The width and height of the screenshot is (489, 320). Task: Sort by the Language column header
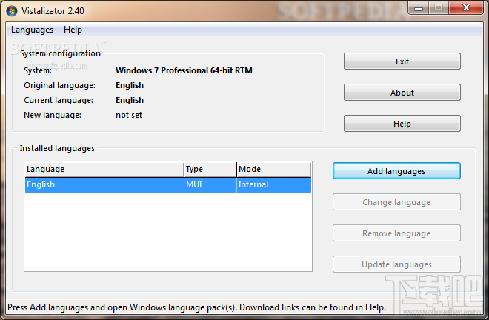(104, 169)
